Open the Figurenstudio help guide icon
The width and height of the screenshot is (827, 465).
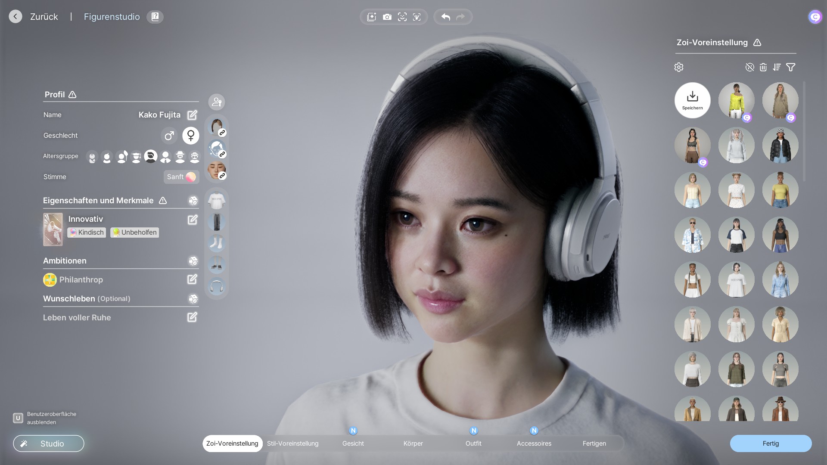155,17
